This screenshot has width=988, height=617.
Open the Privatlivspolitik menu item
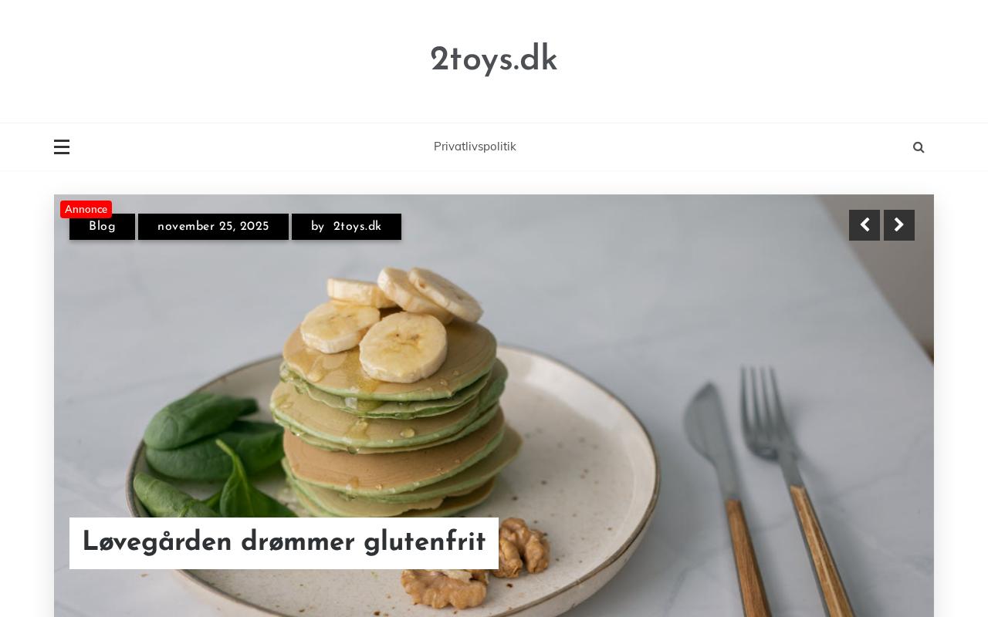click(475, 147)
